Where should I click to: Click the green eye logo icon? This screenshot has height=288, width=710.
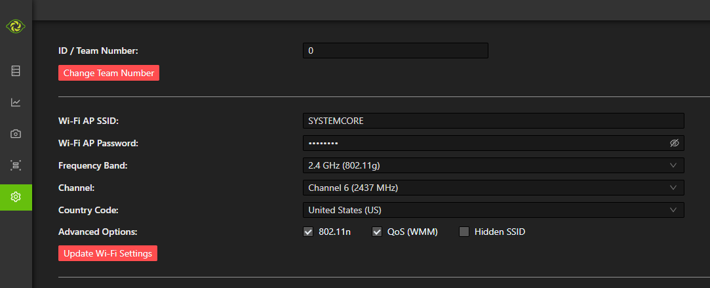[15, 27]
